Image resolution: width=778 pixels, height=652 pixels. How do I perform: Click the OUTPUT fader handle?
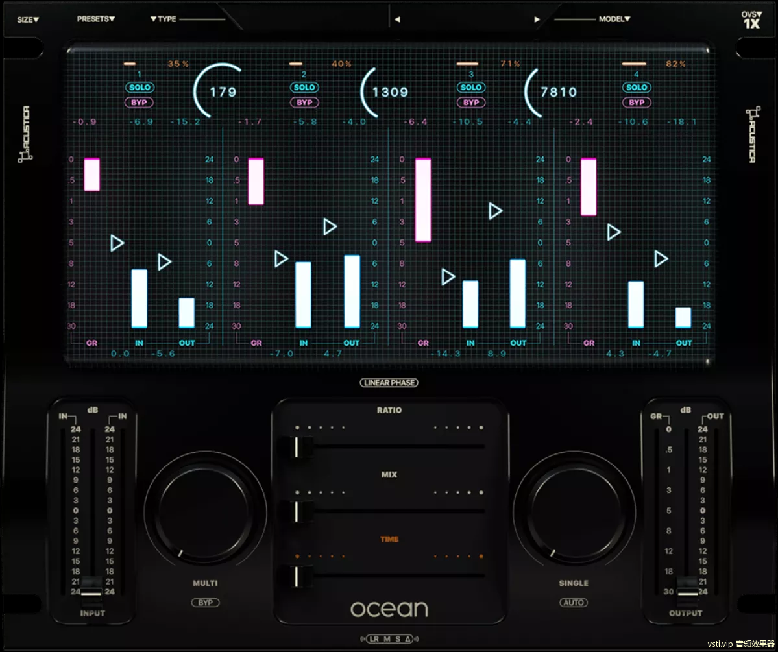[687, 592]
